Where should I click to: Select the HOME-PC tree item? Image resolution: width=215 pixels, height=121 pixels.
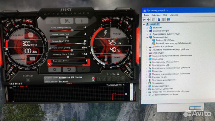pyautogui.click(x=154, y=24)
